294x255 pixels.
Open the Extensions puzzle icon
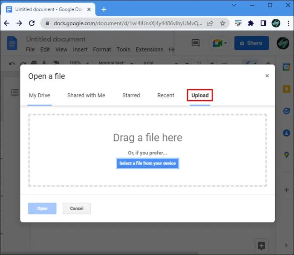251,23
